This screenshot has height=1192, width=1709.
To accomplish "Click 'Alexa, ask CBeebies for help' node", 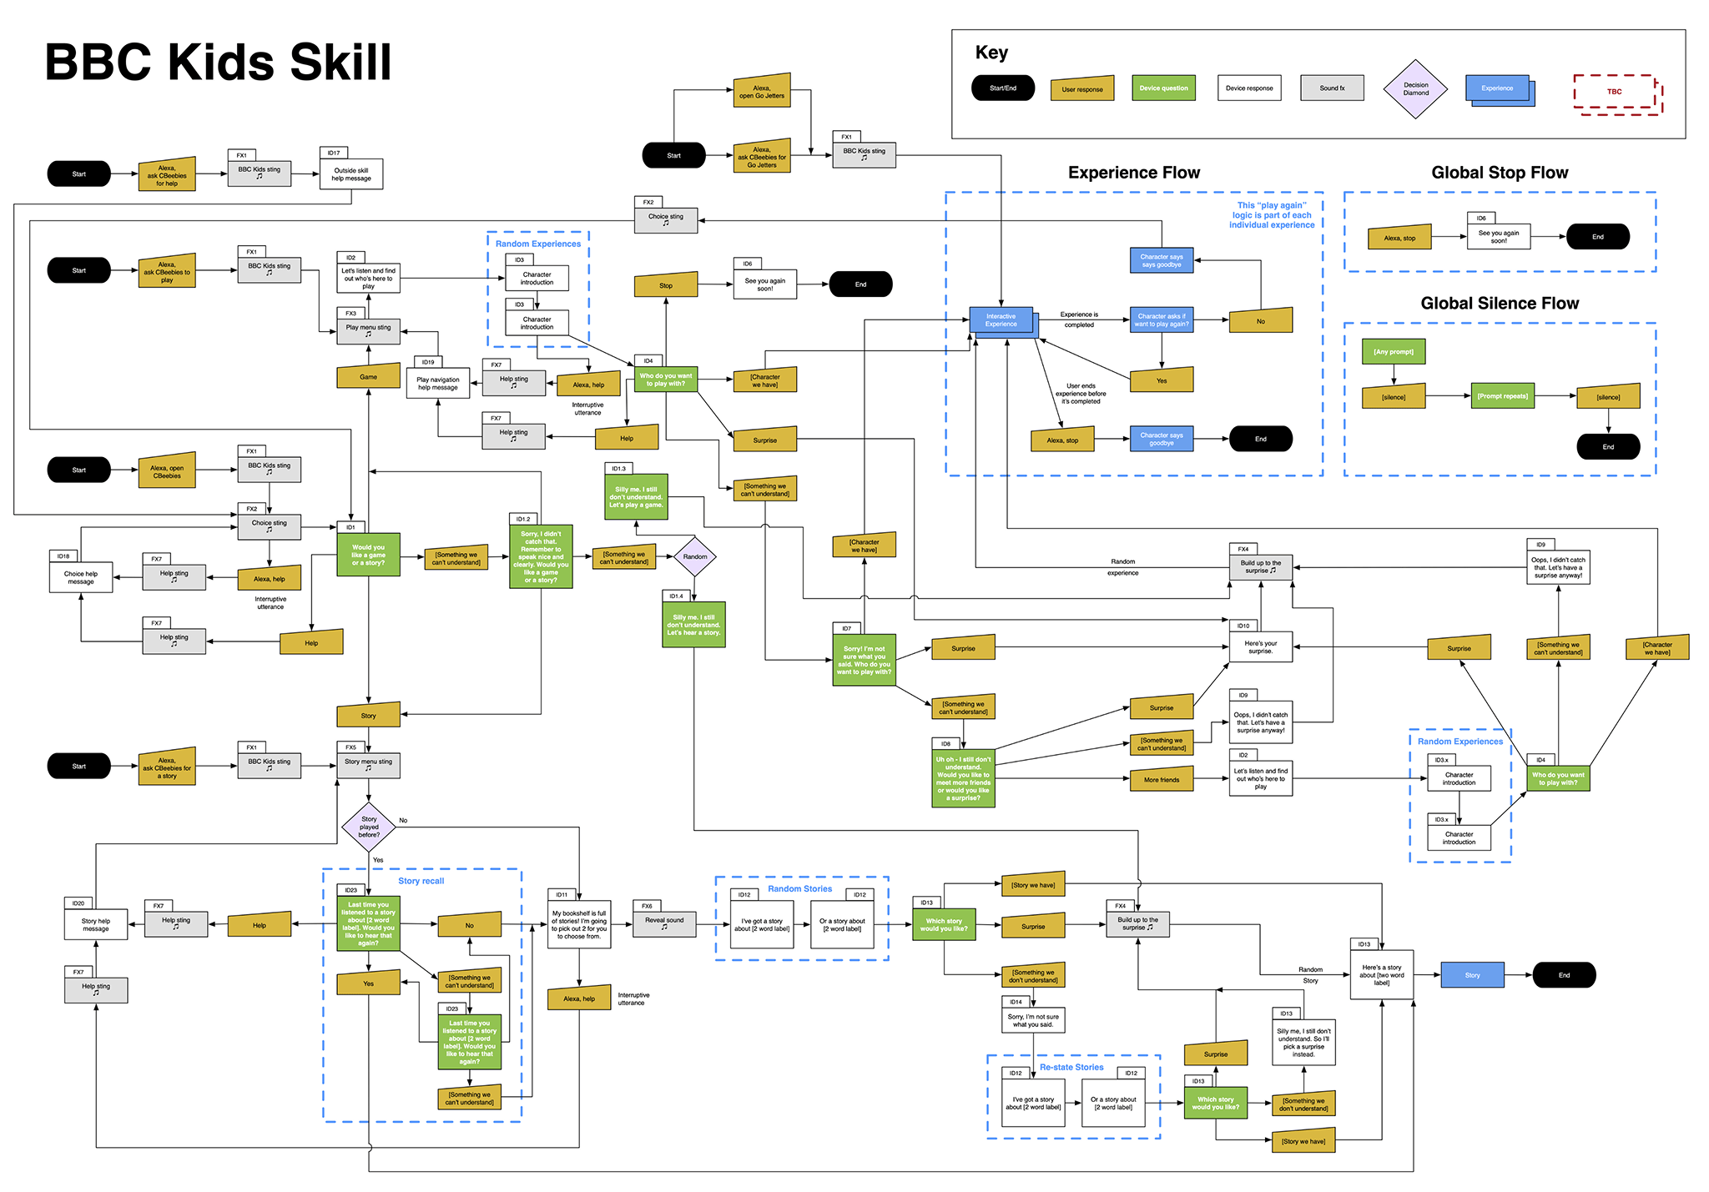I will pos(167,175).
